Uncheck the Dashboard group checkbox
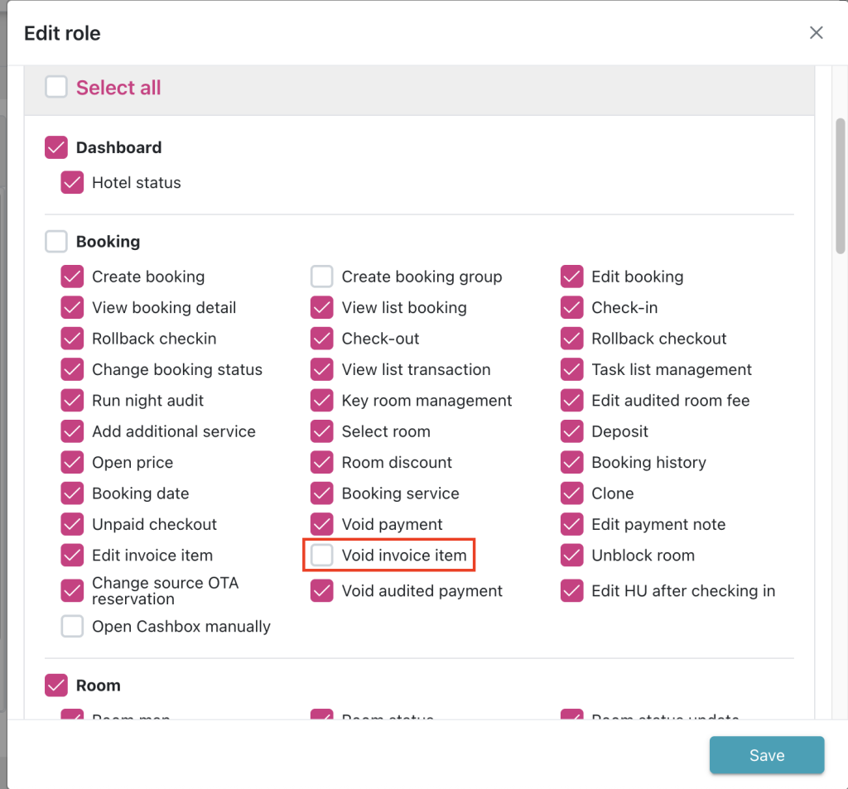 point(56,147)
